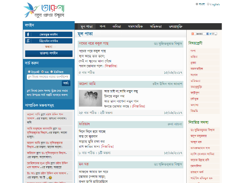Open comment on রোহিঙ্গাদের দুঃখ বুঝি blog
This screenshot has height=183, width=244.
pyautogui.click(x=49, y=165)
